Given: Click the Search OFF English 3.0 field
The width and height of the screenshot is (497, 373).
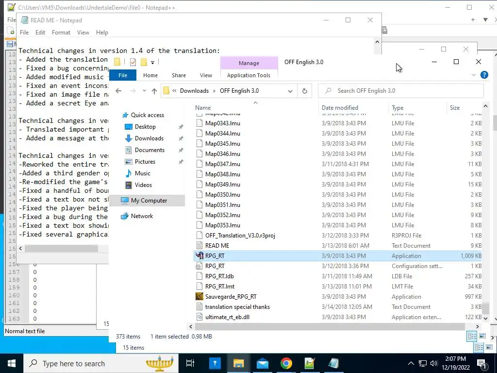Looking at the screenshot, I should coord(400,91).
